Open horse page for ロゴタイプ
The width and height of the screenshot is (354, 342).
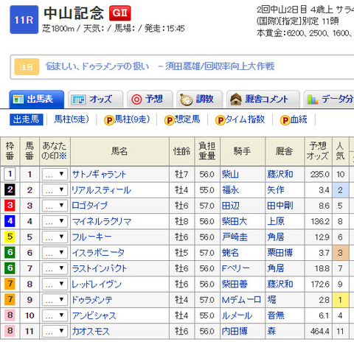tap(90, 206)
